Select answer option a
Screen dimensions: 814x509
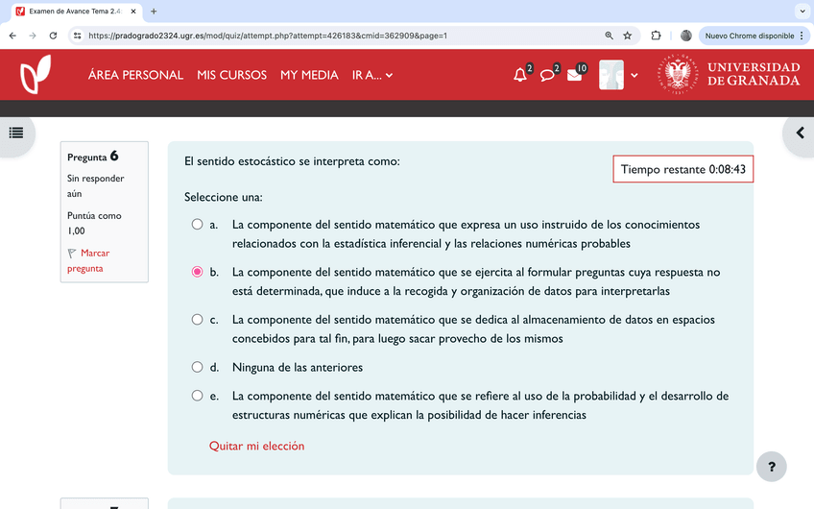(197, 225)
